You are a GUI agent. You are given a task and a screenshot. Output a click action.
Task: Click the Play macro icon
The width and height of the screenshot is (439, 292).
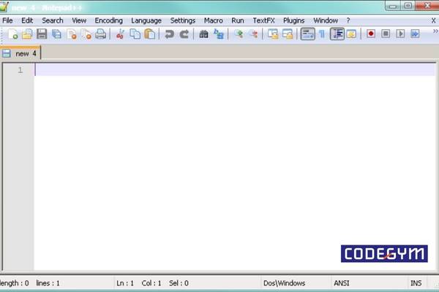coord(400,34)
